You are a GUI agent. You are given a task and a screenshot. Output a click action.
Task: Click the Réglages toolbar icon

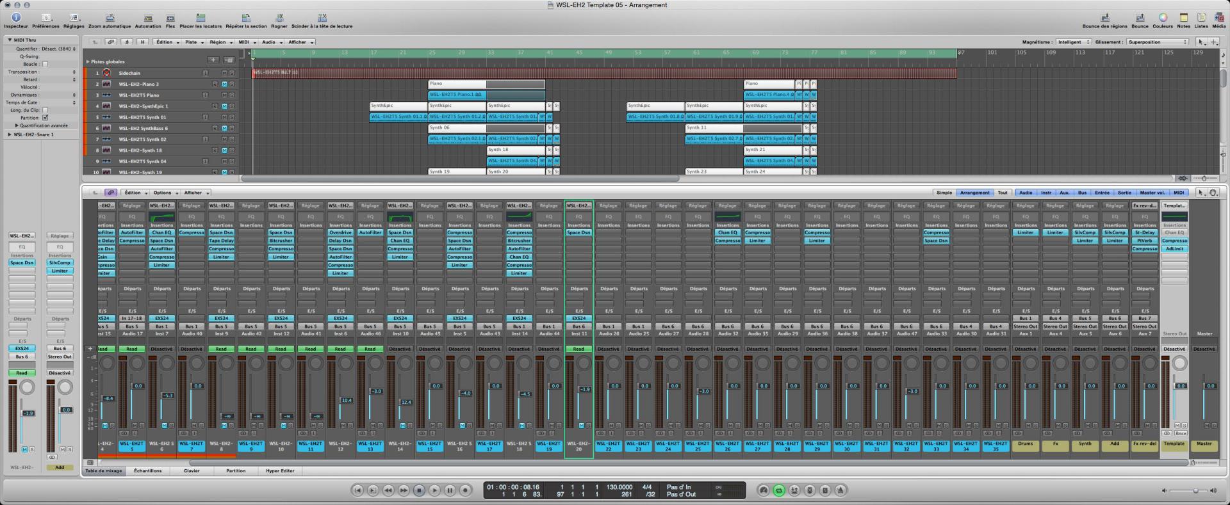point(73,18)
